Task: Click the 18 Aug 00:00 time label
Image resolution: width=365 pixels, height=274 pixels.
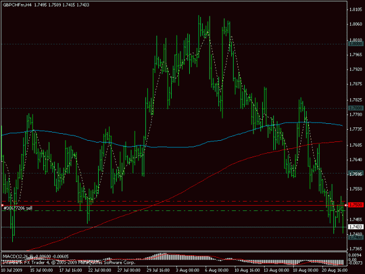Action: 305,270
